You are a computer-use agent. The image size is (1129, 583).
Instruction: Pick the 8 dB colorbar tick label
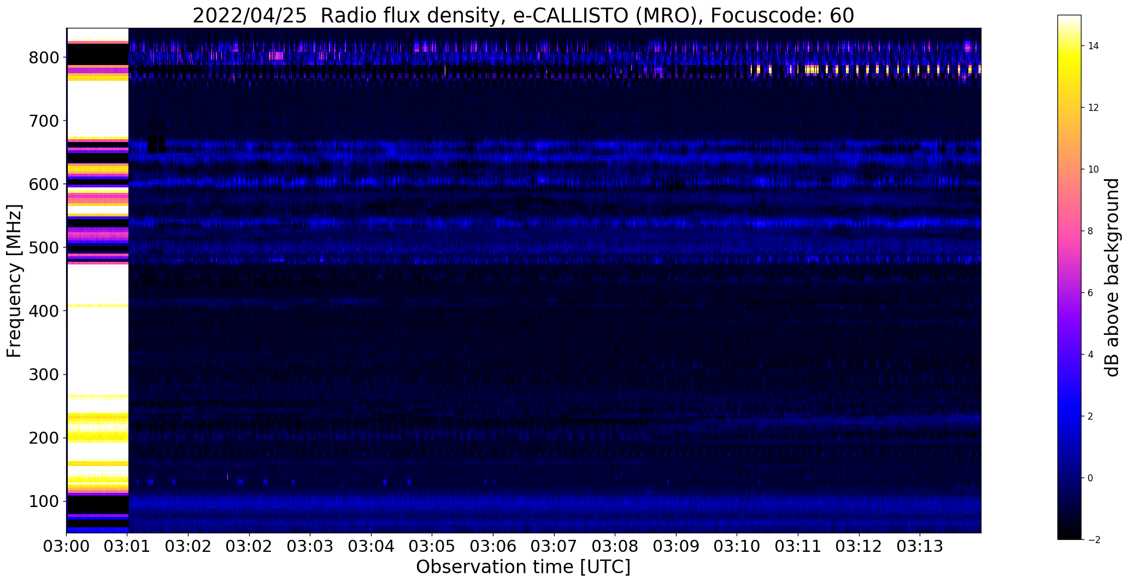1091,231
